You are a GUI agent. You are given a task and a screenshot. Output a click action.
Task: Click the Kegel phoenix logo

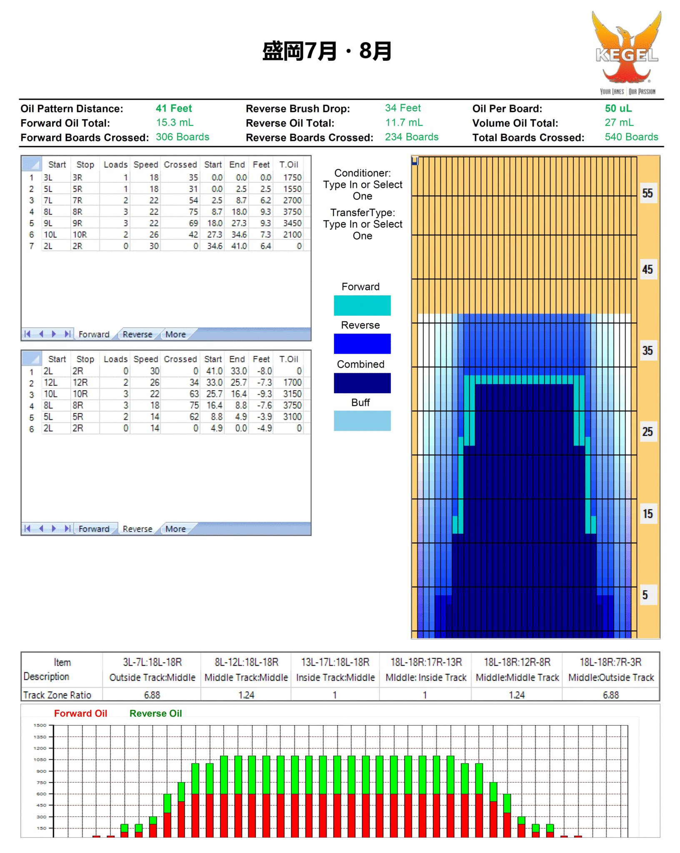pos(626,52)
